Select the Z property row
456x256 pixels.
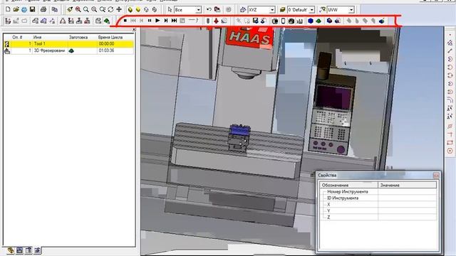[x=378, y=217]
